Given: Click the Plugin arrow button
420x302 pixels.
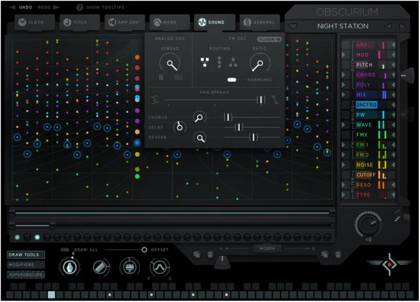Looking at the screenshot, I should pos(269,40).
